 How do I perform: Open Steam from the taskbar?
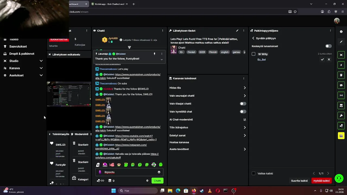[x=202, y=191]
